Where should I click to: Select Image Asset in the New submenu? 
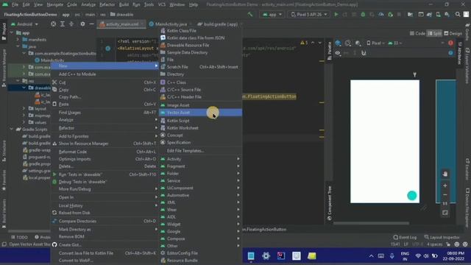pyautogui.click(x=200, y=105)
